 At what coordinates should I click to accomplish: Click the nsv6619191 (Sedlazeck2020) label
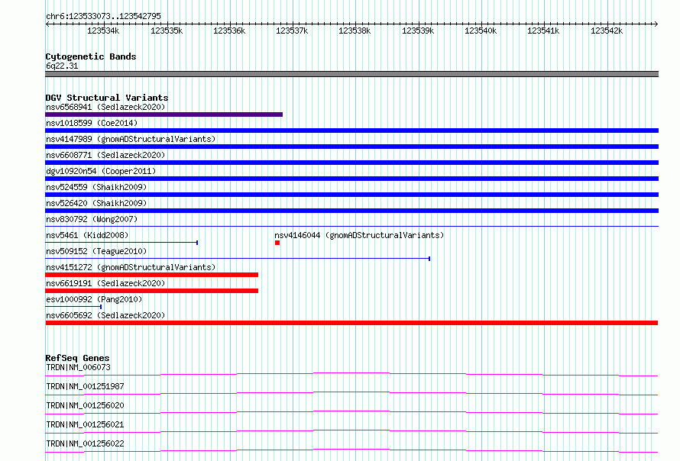pos(105,283)
